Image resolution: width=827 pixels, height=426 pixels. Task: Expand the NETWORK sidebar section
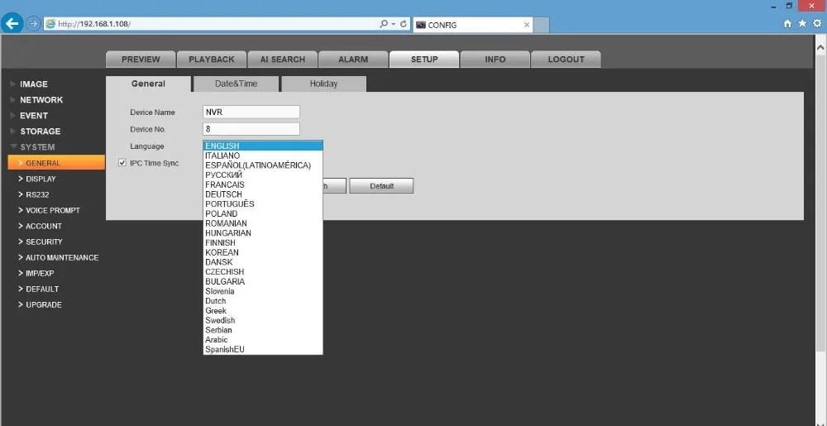click(x=41, y=99)
